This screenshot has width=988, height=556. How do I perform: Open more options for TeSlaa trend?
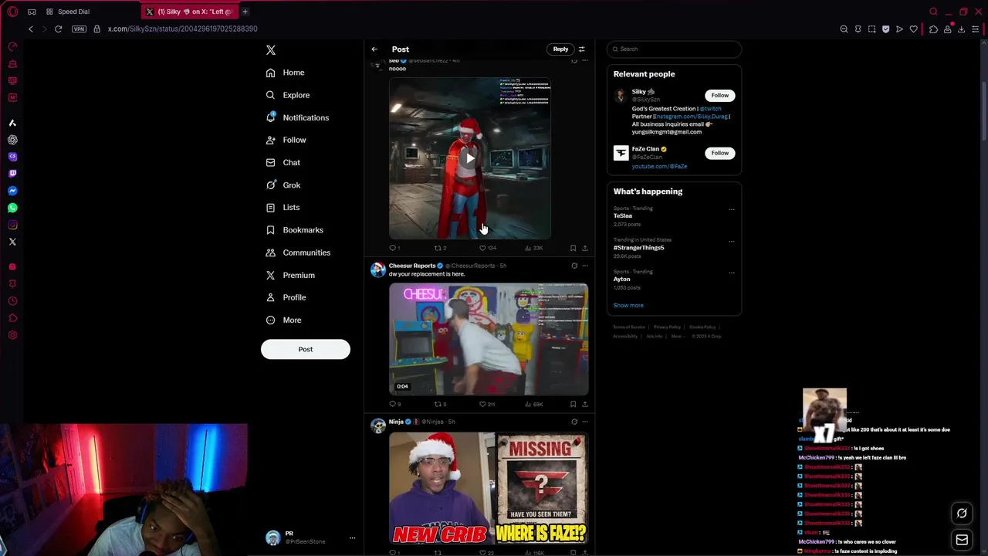coord(732,209)
